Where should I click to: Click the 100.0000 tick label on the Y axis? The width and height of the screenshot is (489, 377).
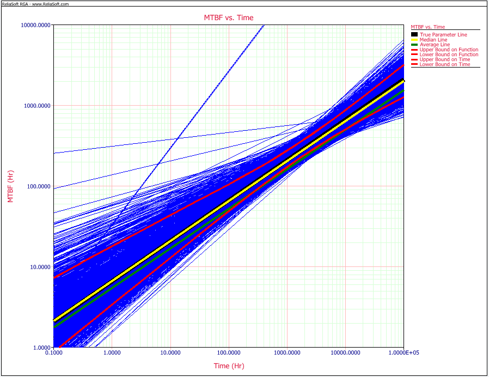37,186
